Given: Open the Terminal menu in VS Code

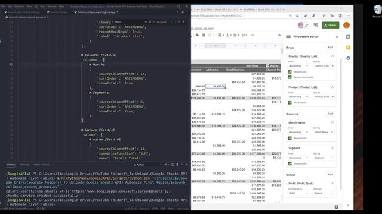Looking at the screenshot, I should point(52,7).
